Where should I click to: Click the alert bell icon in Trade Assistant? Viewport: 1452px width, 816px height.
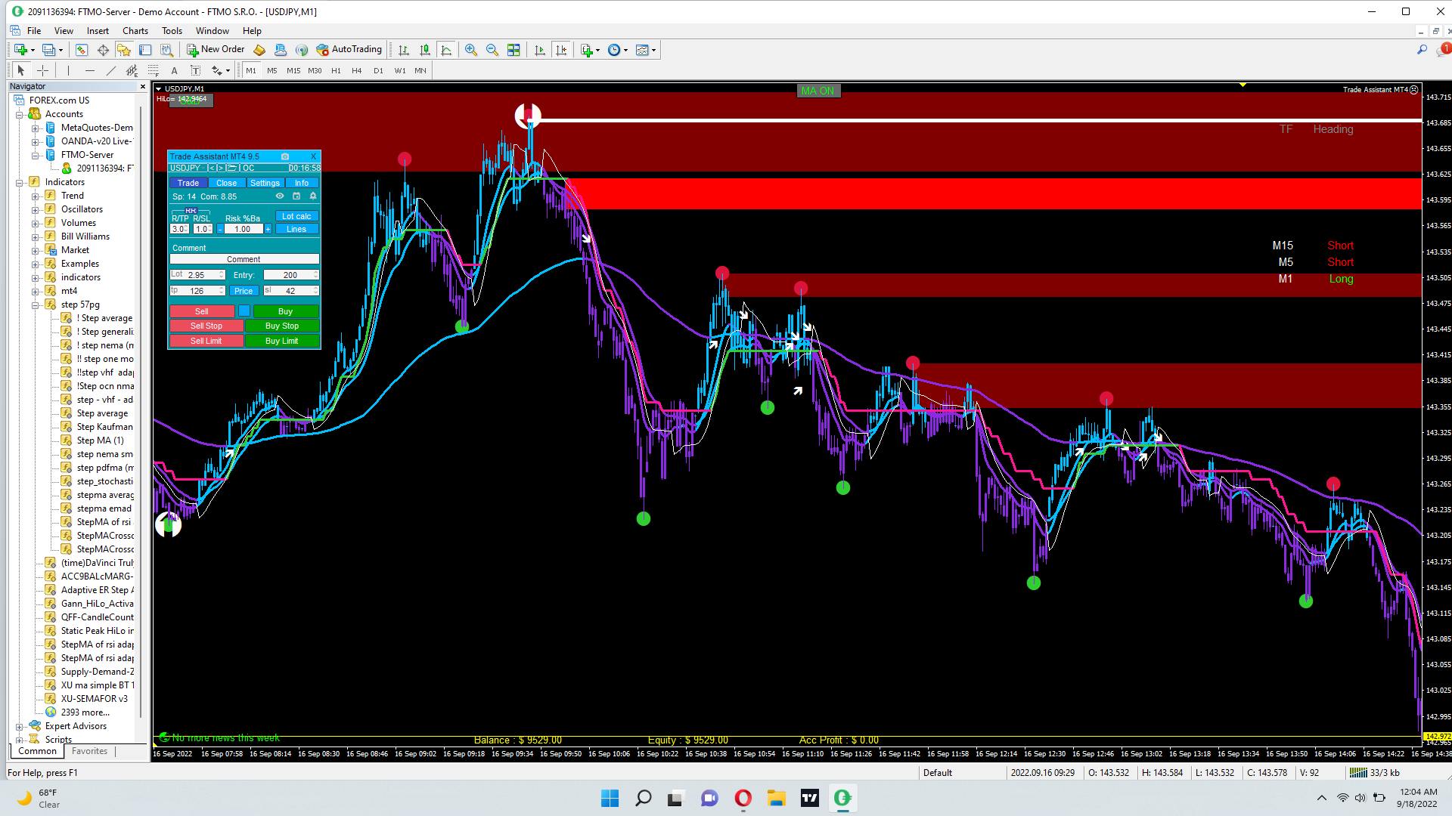pos(313,196)
